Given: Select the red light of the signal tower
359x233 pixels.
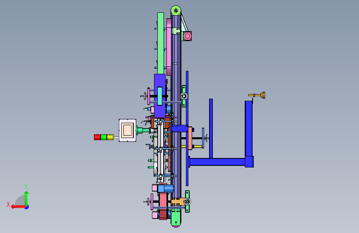Looking at the screenshot, I should click(97, 137).
